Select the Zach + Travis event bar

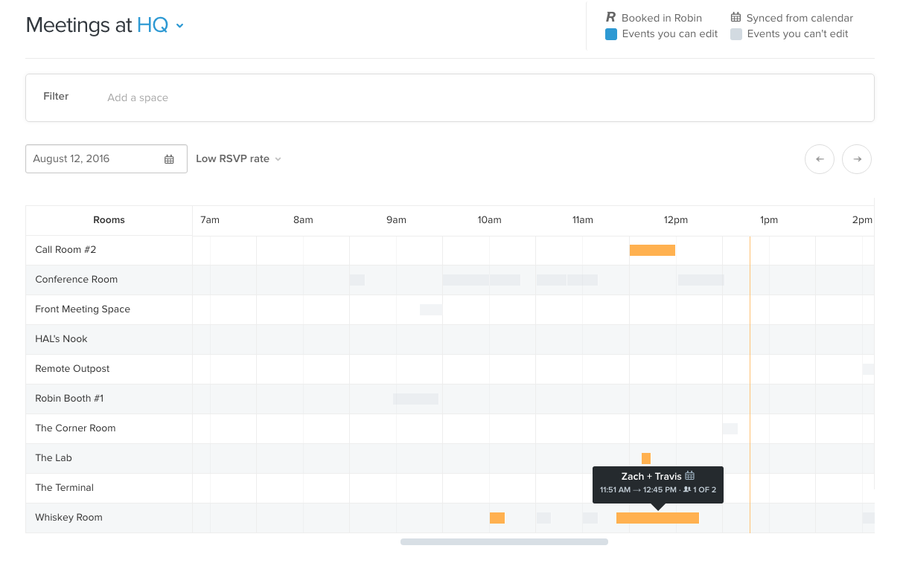pyautogui.click(x=657, y=518)
